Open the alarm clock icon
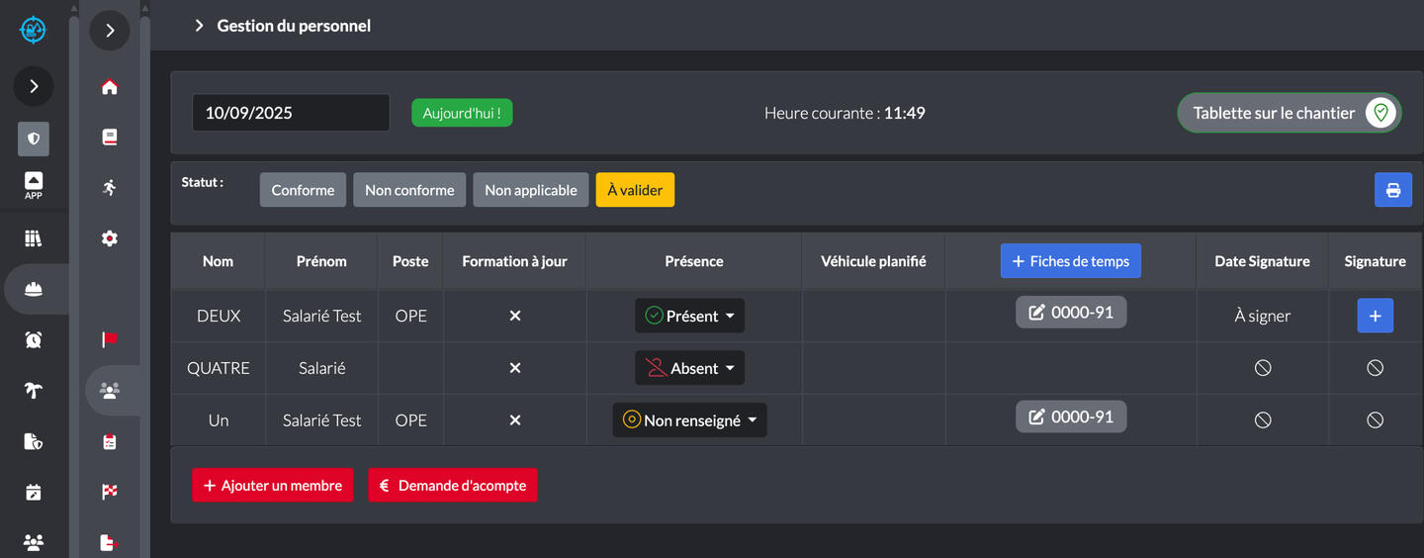The height and width of the screenshot is (558, 1424). 34,339
